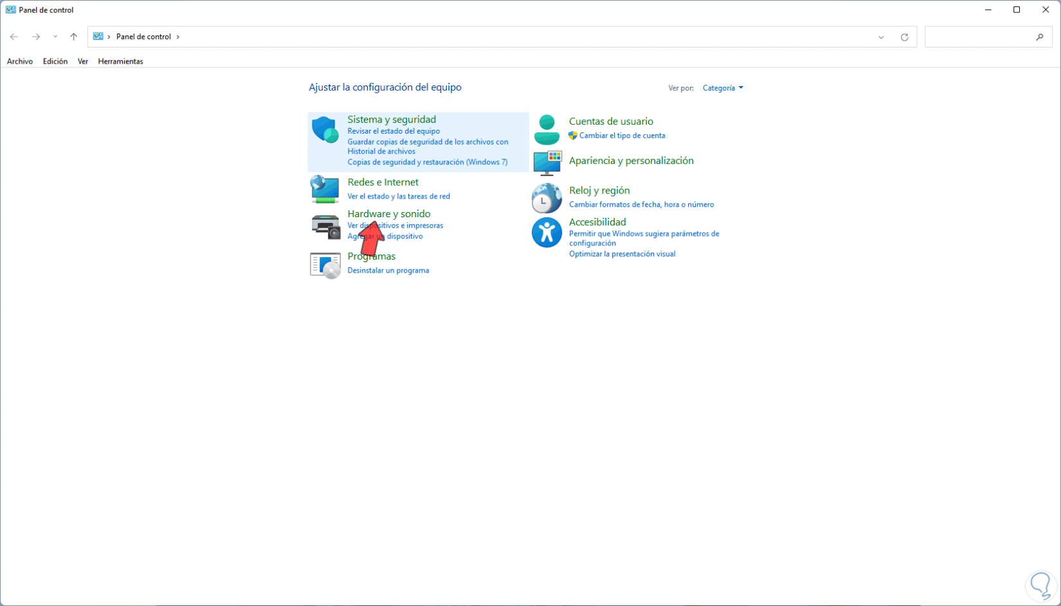Open the Categoría view dropdown
The image size is (1061, 606).
721,87
